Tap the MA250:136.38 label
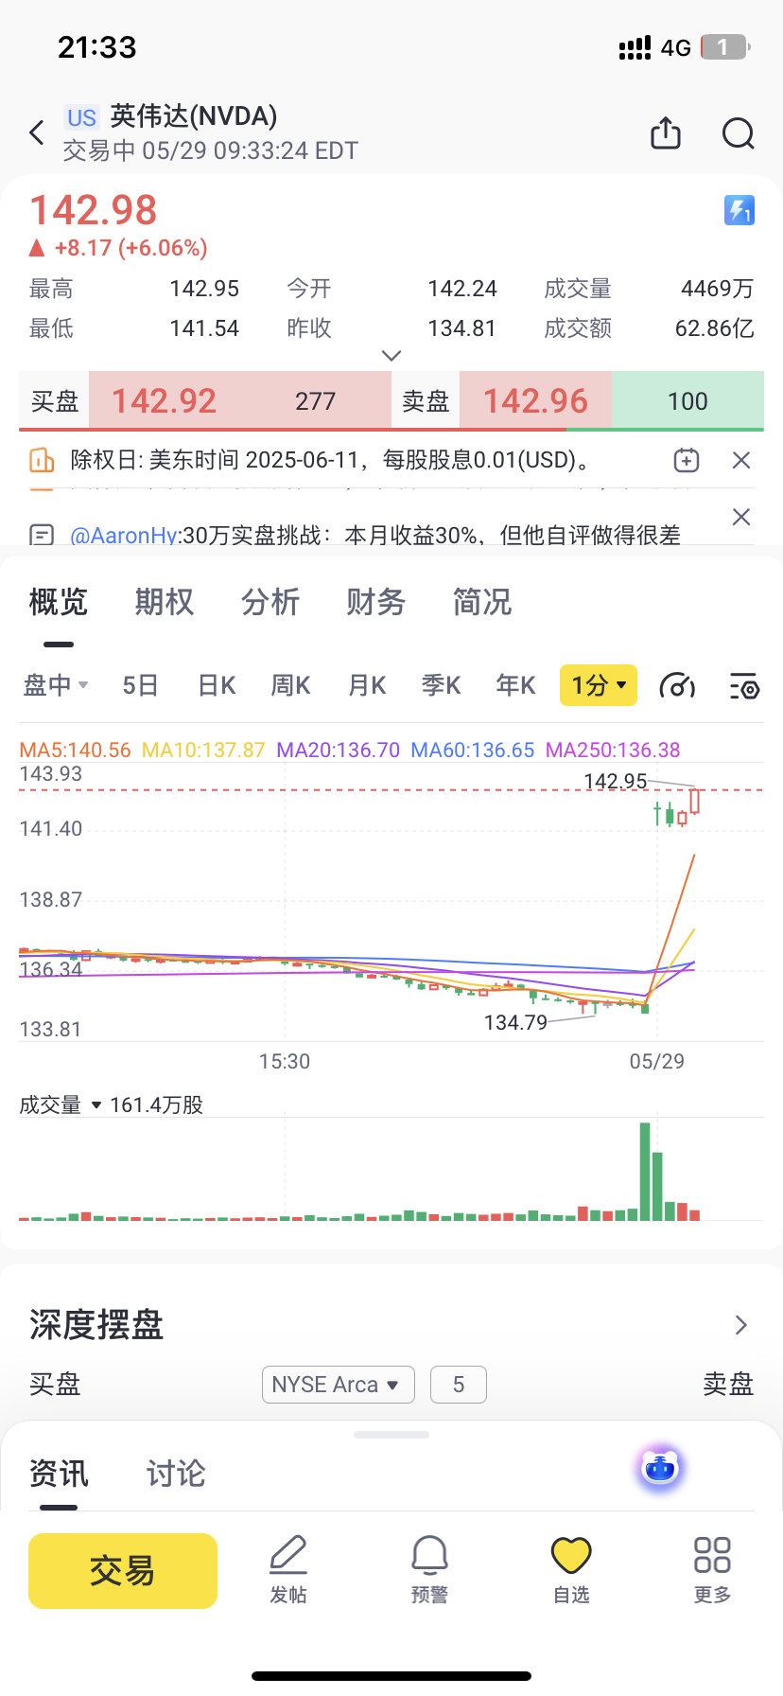The image size is (783, 1696). tap(613, 751)
